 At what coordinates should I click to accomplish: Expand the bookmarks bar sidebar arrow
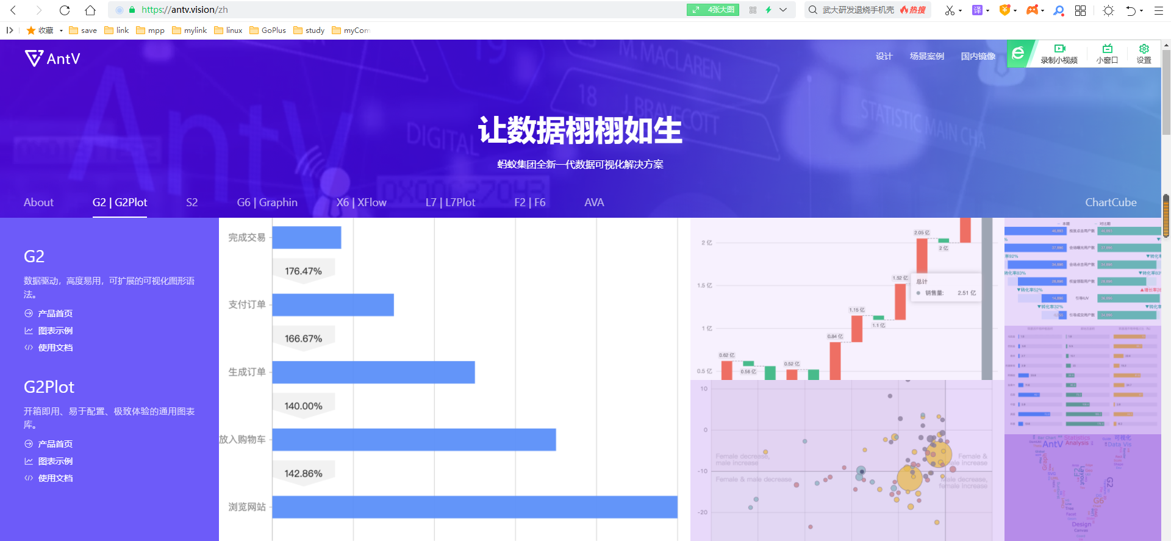click(10, 30)
